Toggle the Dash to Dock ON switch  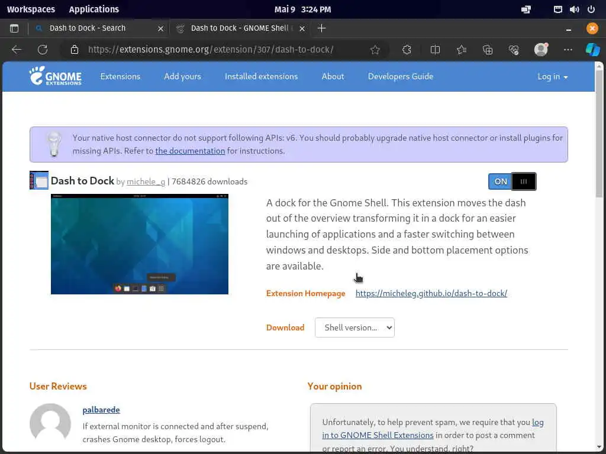point(512,181)
